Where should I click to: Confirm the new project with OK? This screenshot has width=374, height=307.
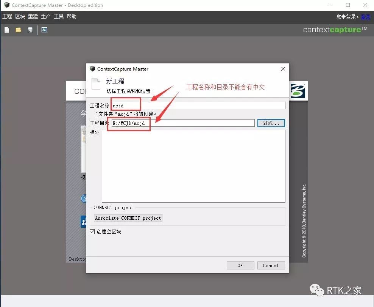(240, 265)
